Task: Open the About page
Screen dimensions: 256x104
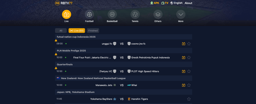Action: pyautogui.click(x=188, y=3)
